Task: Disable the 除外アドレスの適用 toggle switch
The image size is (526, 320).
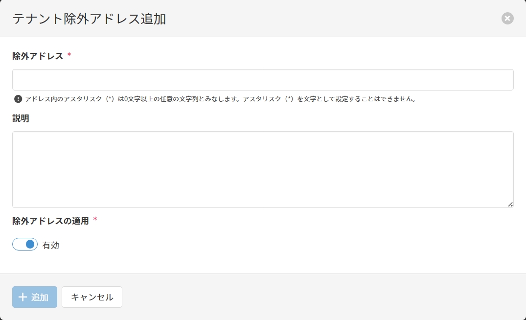Action: click(x=25, y=244)
